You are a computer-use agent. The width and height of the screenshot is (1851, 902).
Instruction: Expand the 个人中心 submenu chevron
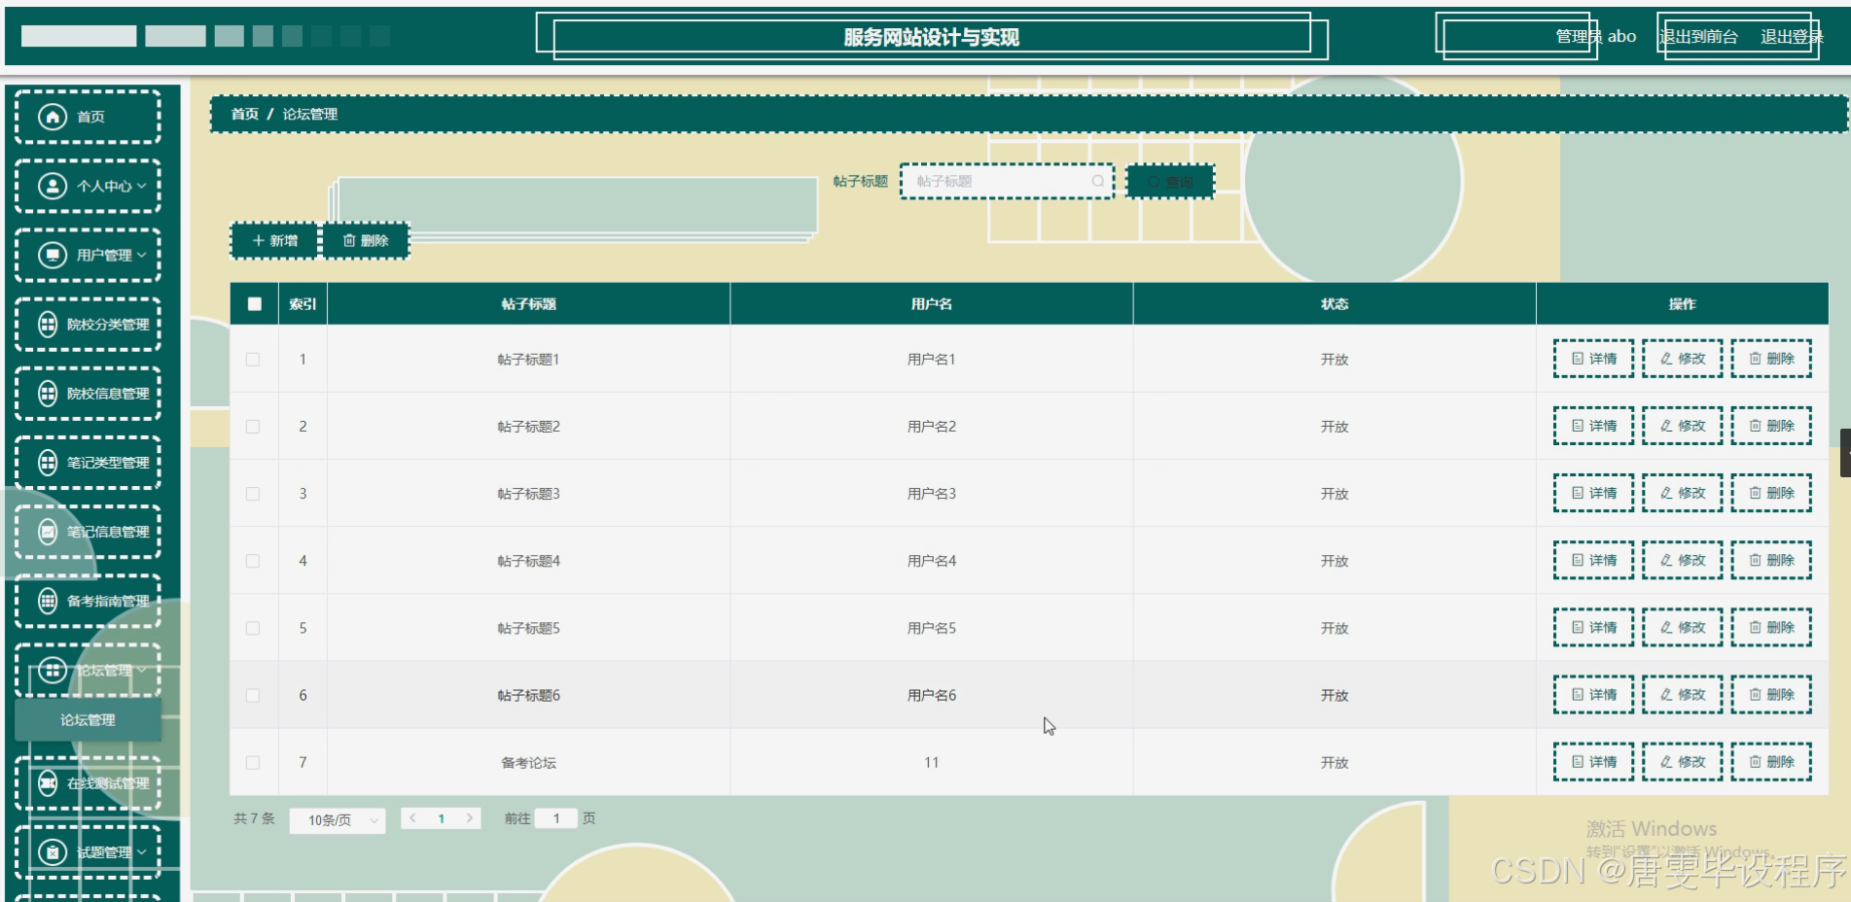click(142, 186)
